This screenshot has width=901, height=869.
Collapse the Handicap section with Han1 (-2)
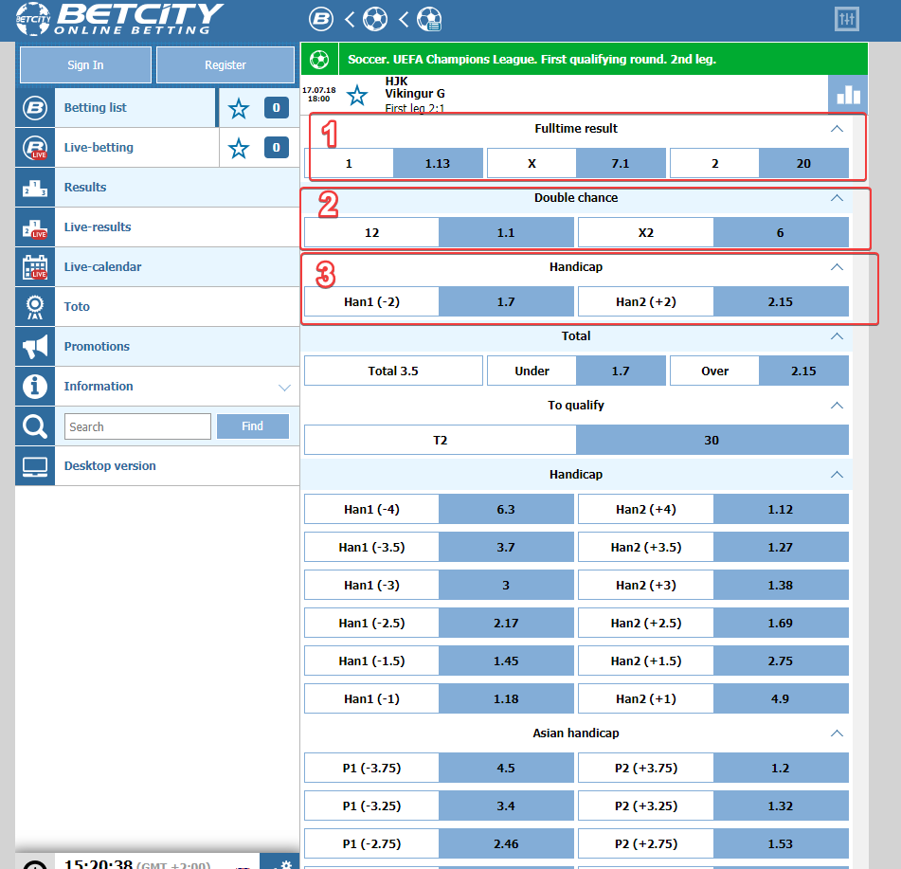(x=837, y=266)
